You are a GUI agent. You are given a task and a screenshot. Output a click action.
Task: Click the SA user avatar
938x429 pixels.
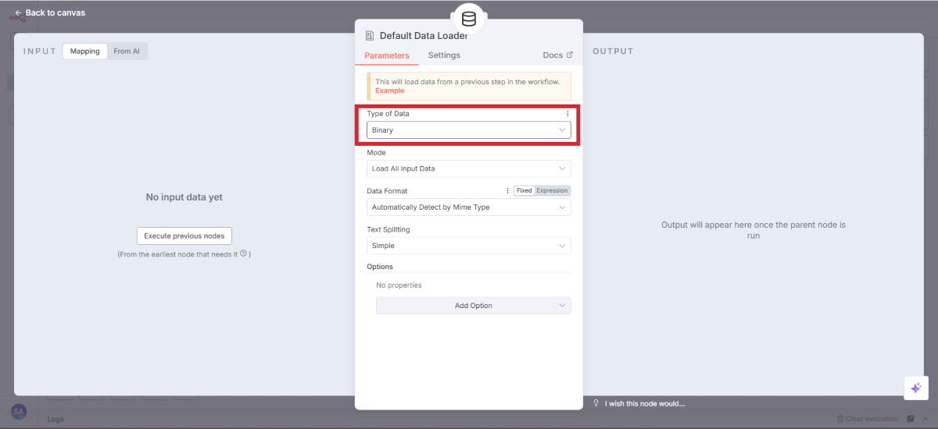(x=19, y=411)
